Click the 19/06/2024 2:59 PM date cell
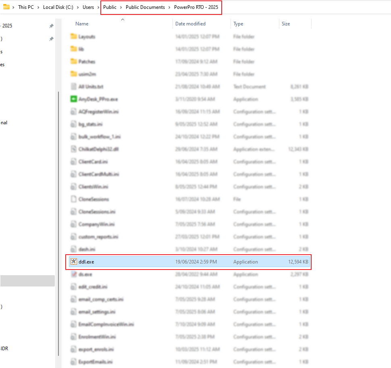This screenshot has width=391, height=368. [x=196, y=261]
